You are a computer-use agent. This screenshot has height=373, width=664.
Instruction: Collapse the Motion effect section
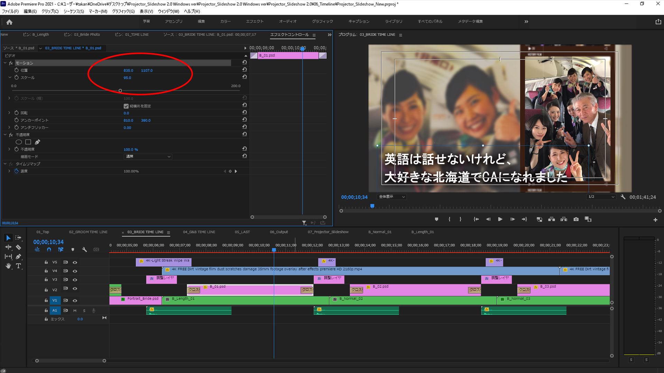5,63
